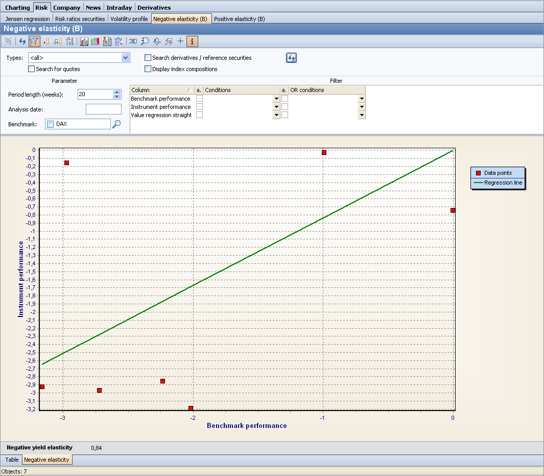Image resolution: width=544 pixels, height=476 pixels.
Task: Click the info 'i' toolbar icon
Action: click(x=192, y=42)
